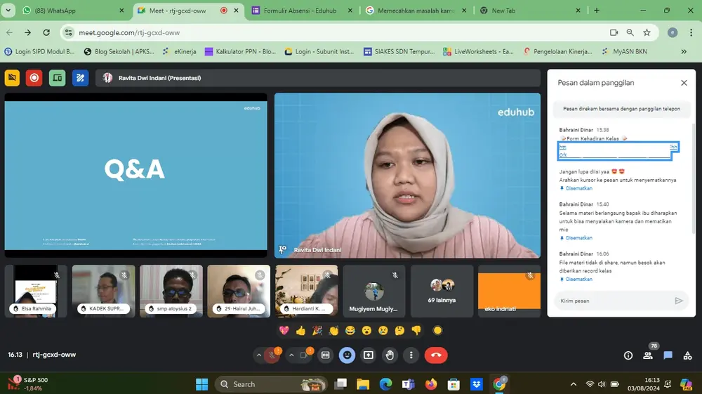Switch to the WhatsApp browser tab

tap(74, 11)
